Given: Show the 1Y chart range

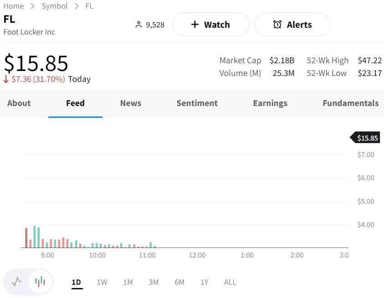Looking at the screenshot, I should [x=205, y=282].
